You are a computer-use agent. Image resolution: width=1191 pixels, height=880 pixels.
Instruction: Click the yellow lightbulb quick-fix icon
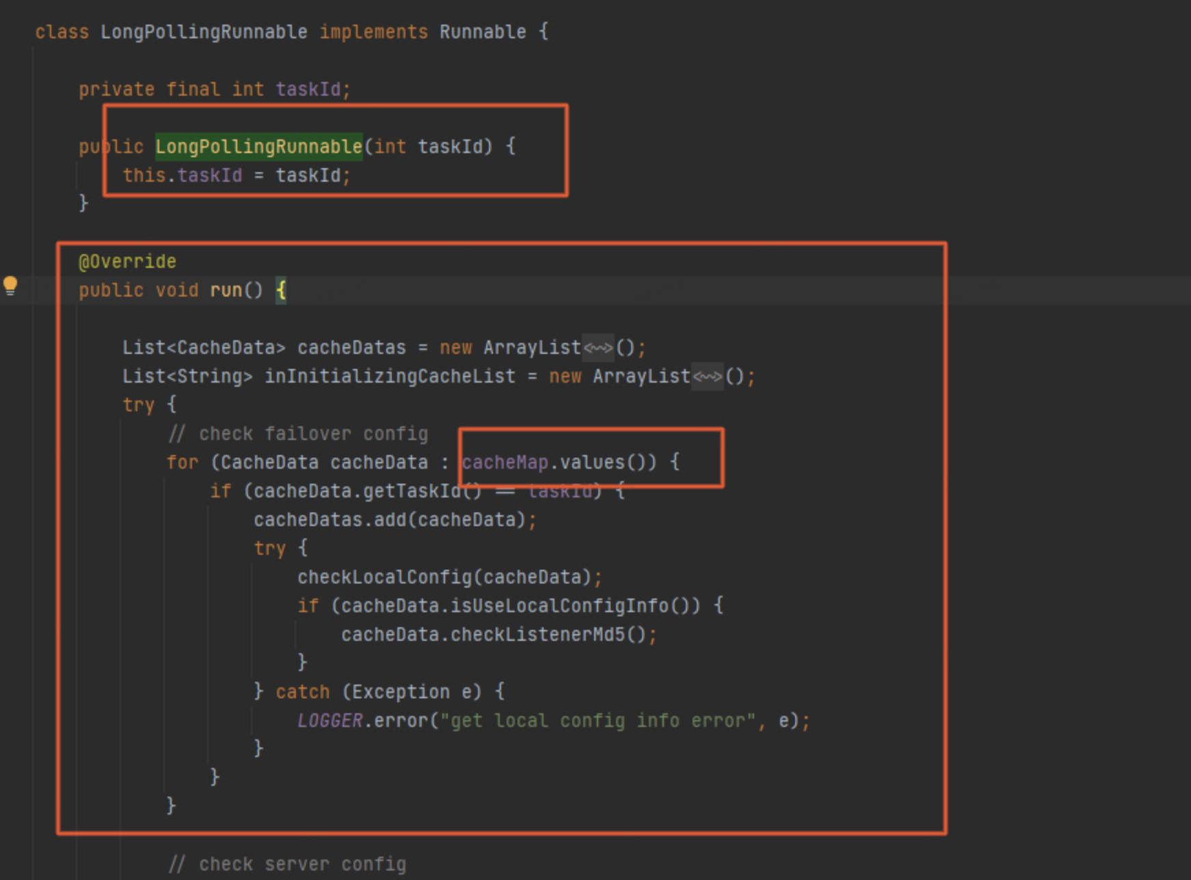pos(10,286)
